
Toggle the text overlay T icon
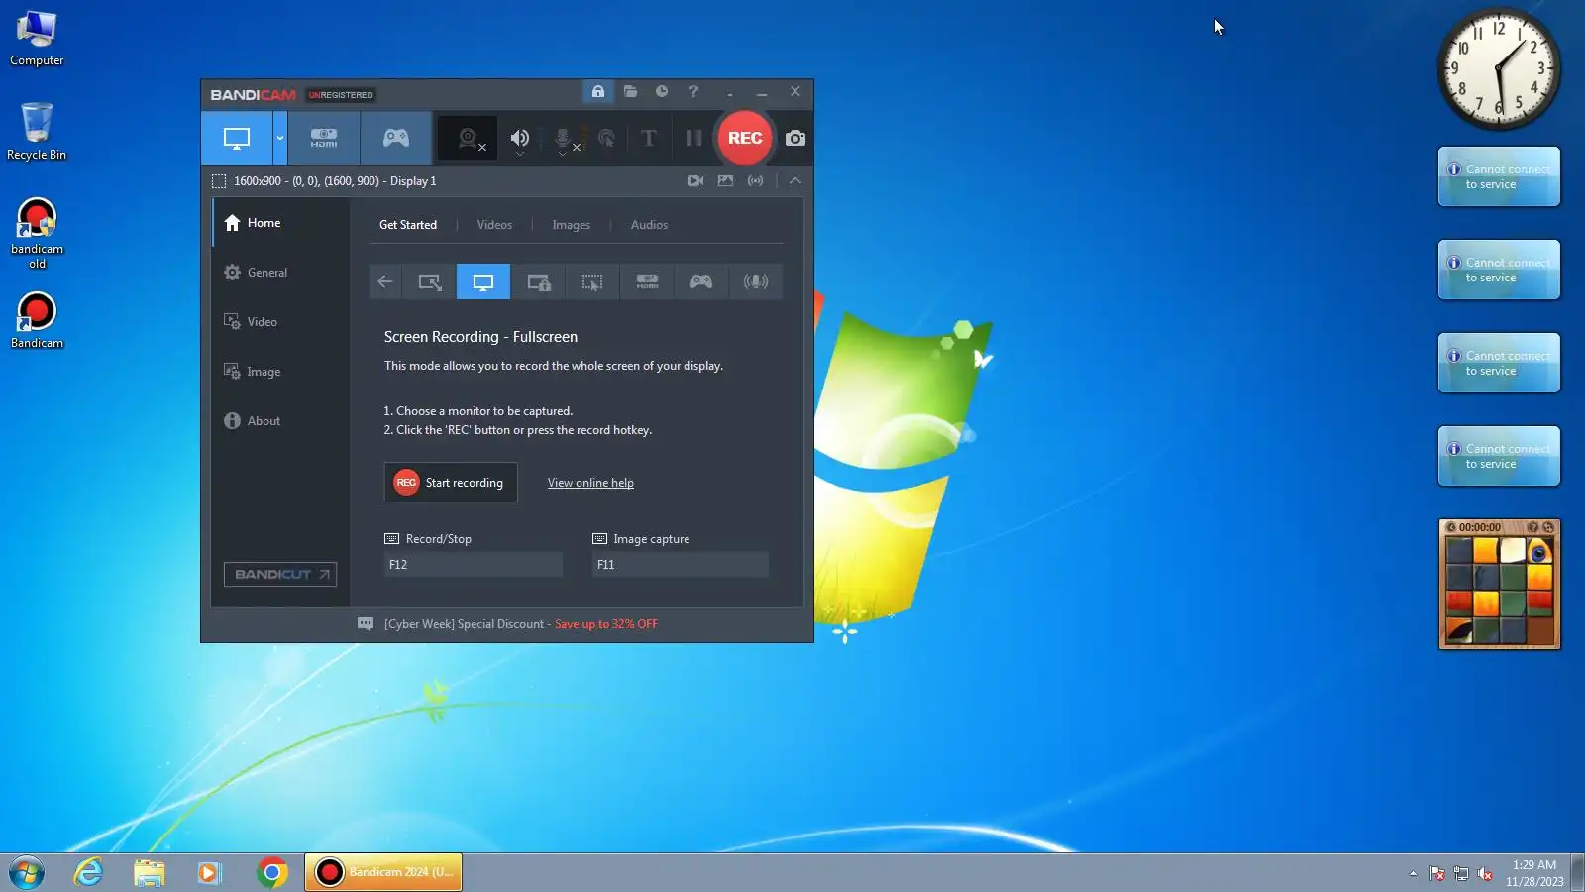point(649,138)
